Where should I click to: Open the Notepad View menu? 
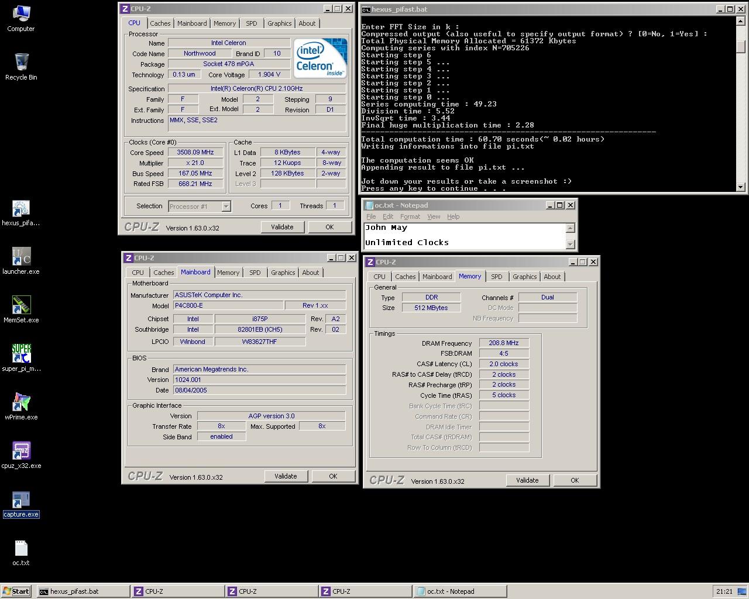434,216
